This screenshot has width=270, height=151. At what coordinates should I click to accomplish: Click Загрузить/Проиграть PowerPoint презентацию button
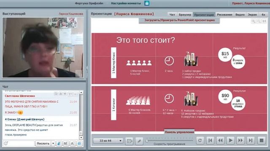(179, 20)
